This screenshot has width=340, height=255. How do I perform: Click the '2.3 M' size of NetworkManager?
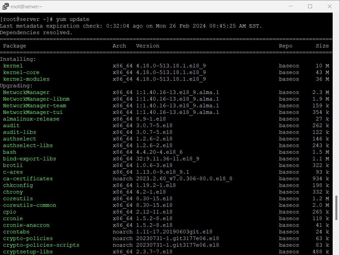coord(321,92)
